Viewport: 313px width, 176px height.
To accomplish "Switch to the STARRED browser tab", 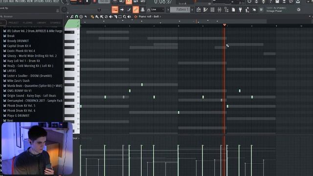I will tap(55, 23).
